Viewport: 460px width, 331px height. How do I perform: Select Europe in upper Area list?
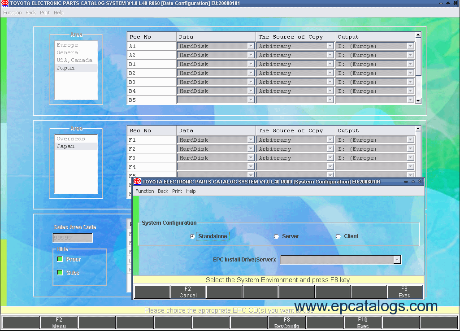pos(76,45)
